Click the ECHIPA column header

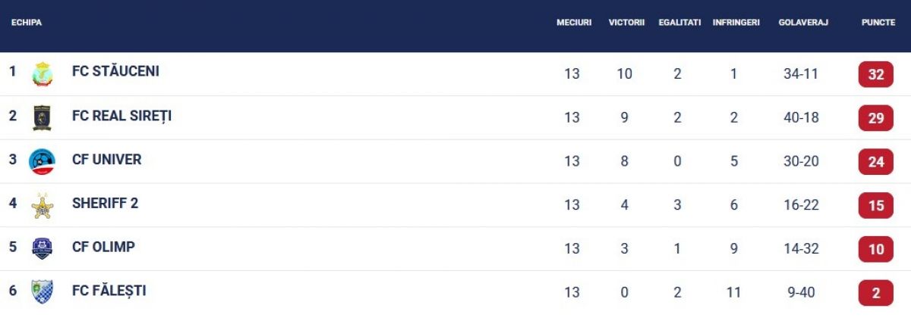coord(27,23)
